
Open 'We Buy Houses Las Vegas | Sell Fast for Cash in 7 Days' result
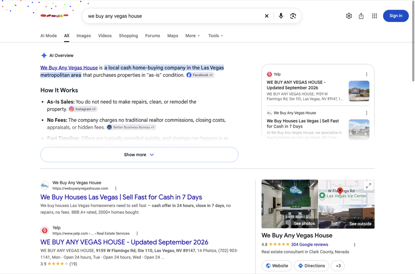pyautogui.click(x=121, y=197)
